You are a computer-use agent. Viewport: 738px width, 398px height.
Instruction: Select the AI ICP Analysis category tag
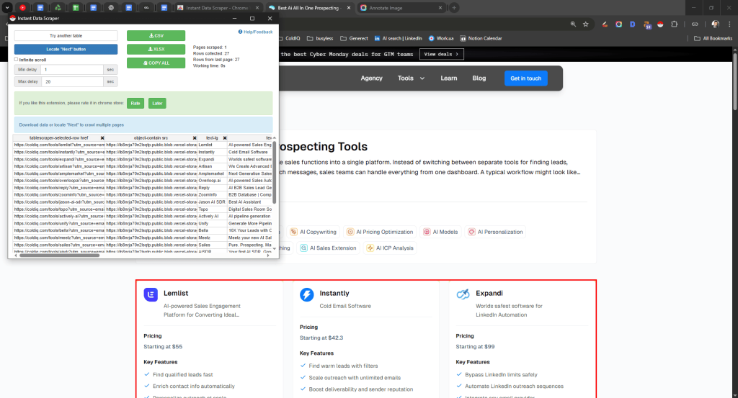(390, 248)
